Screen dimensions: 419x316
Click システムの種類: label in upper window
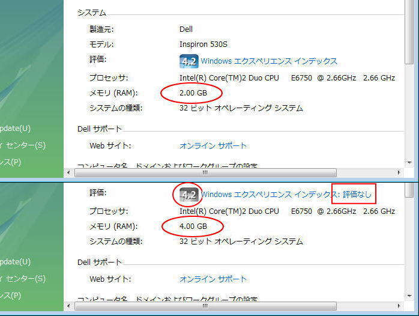tap(116, 108)
